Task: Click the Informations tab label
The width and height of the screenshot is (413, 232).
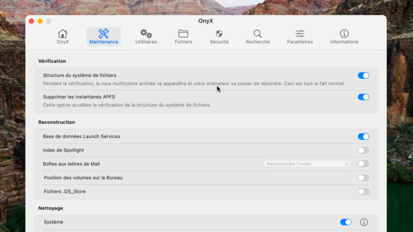Action: click(x=344, y=42)
